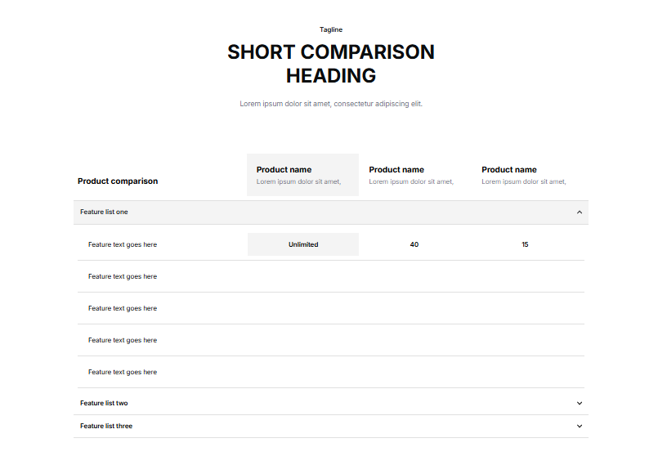Click the value 15 cell
667x474 pixels.
pos(525,244)
